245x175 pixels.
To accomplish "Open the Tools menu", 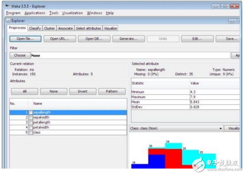I will point(54,13).
